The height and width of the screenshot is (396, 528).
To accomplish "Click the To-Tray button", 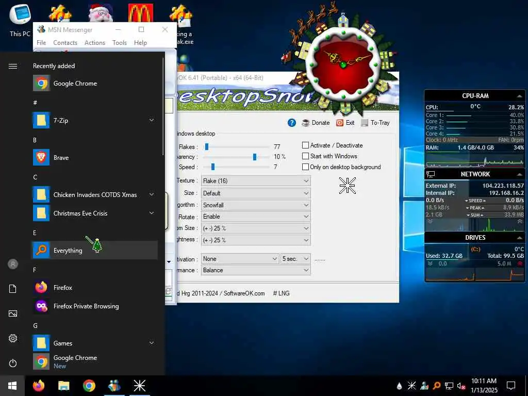I will 375,123.
